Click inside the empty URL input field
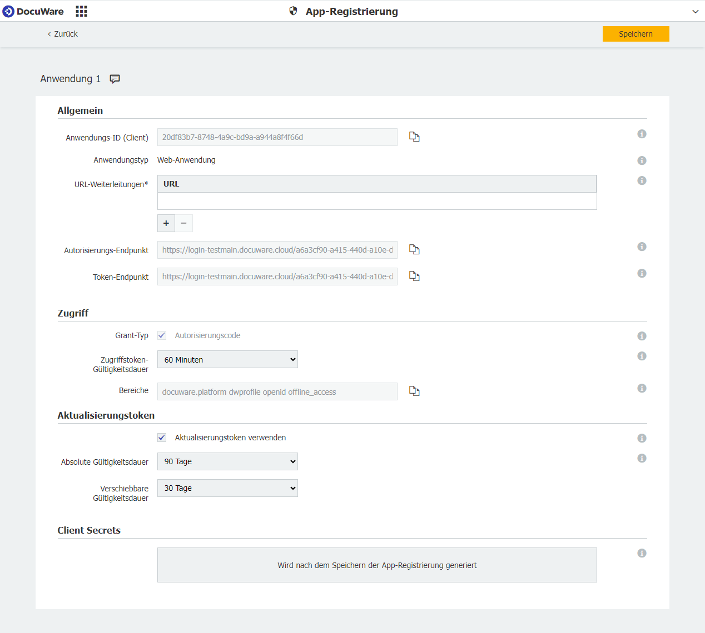 377,202
